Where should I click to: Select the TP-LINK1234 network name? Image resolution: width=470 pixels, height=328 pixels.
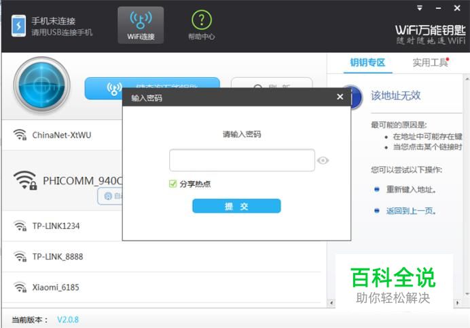[x=56, y=226]
